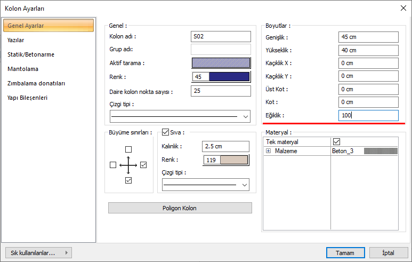The height and width of the screenshot is (262, 412).
Task: Confirm with the Tamam button
Action: (345, 252)
